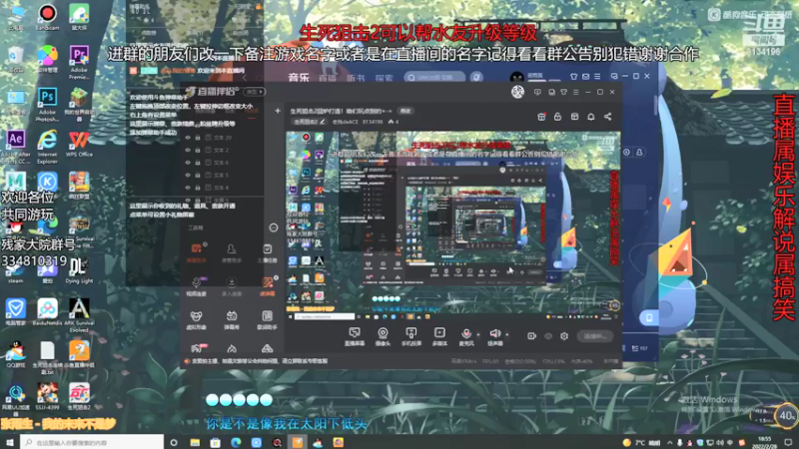The width and height of the screenshot is (799, 449).
Task: Open the KuGou main menu lines icon
Action: click(596, 77)
